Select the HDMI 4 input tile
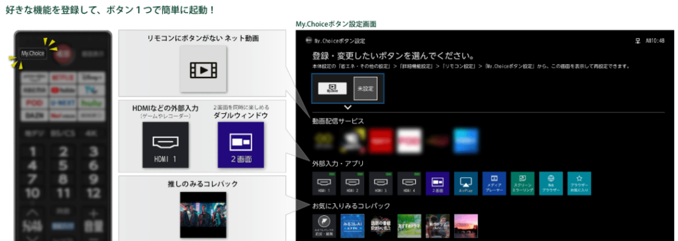 pos(409,183)
